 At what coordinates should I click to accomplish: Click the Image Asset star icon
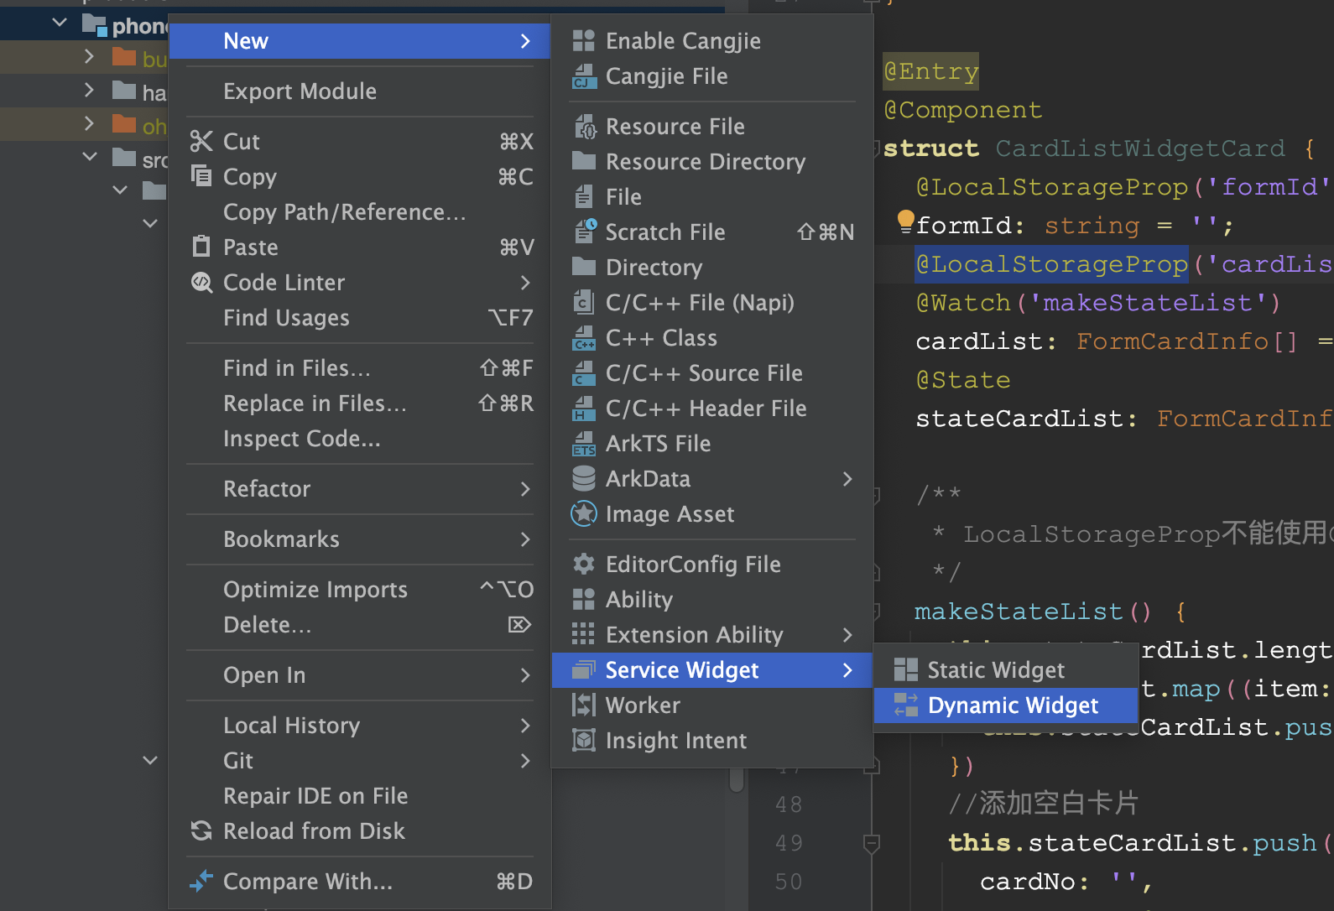coord(583,513)
